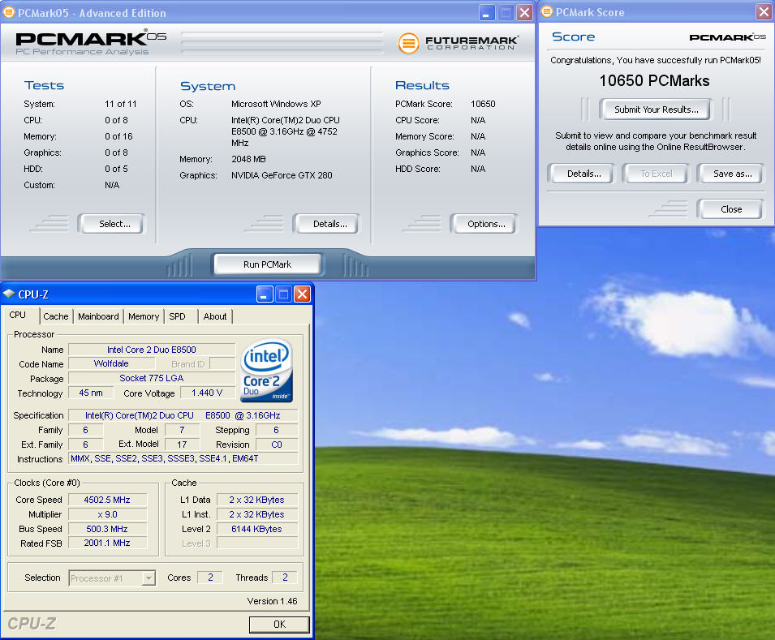Select the CPU tab in CPU-Z
This screenshot has width=775, height=640.
coord(18,315)
